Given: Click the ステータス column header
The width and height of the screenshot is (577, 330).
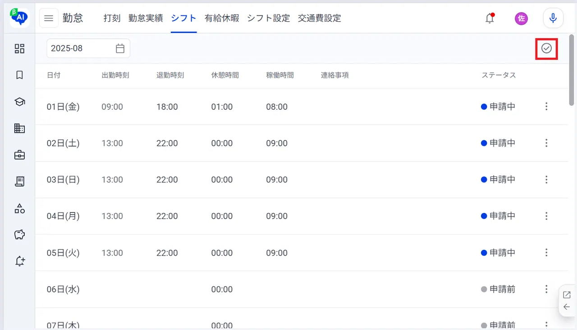Looking at the screenshot, I should tap(499, 75).
